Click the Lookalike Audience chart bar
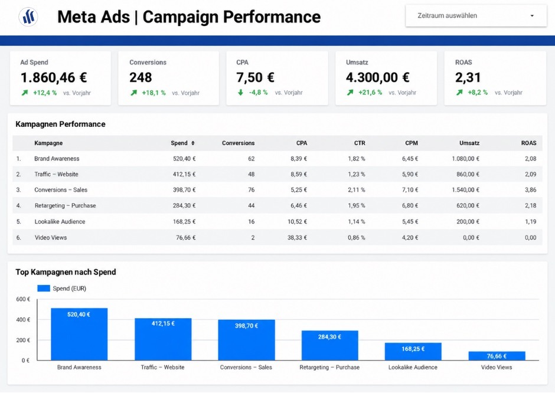This screenshot has height=393, width=555. 413,352
